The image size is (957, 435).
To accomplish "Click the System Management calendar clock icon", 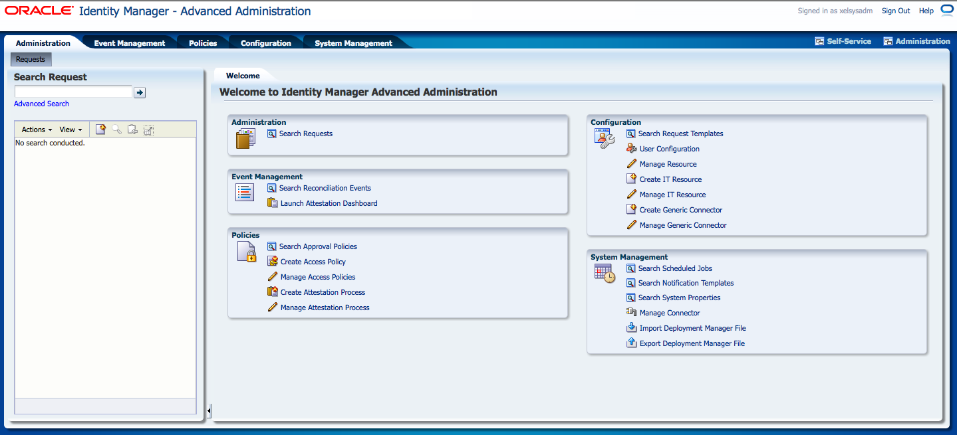I will pyautogui.click(x=605, y=273).
